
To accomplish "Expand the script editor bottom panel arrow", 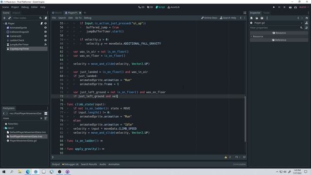I will [53, 157].
